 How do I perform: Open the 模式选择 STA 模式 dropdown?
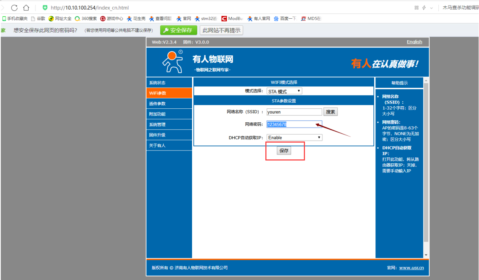click(x=284, y=91)
